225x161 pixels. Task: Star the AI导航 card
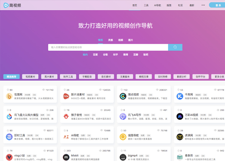[x=65, y=131]
